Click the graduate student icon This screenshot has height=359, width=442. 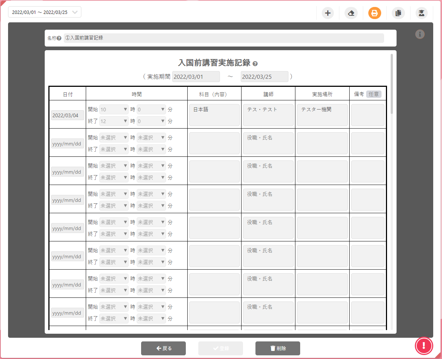pyautogui.click(x=421, y=13)
